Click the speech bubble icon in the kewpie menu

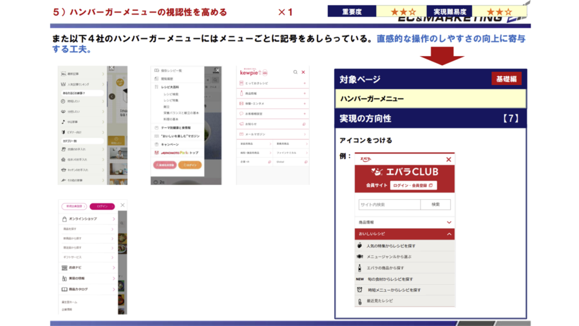[241, 114]
